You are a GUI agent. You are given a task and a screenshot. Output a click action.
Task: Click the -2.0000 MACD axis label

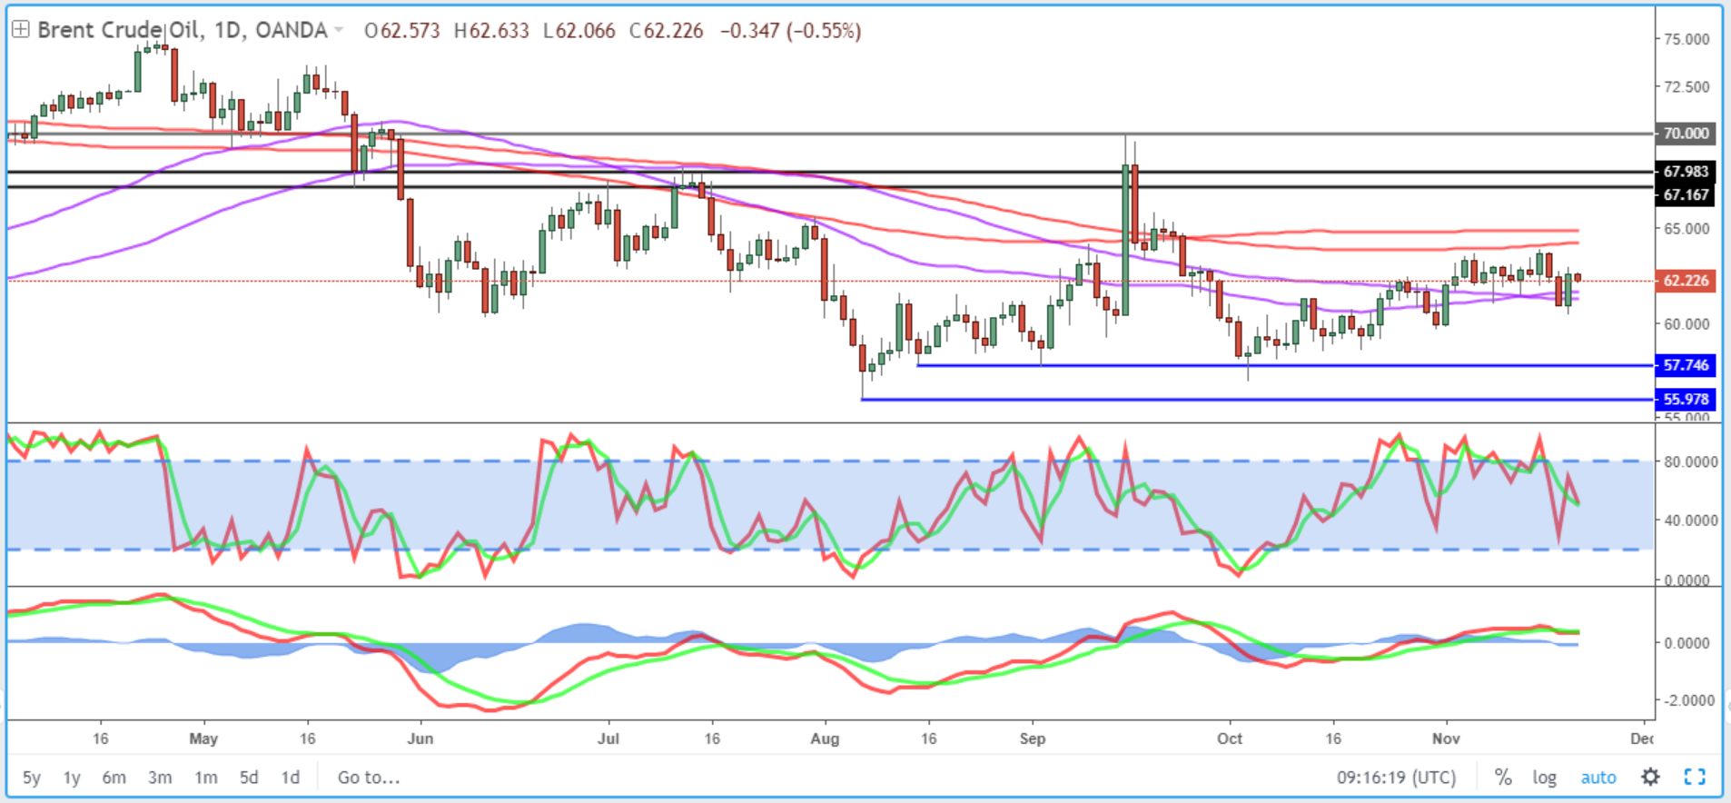[1688, 700]
